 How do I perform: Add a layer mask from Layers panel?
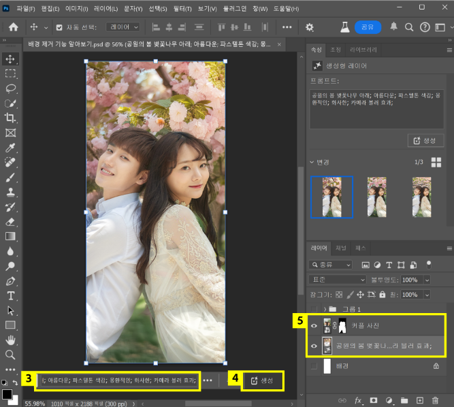point(373,400)
